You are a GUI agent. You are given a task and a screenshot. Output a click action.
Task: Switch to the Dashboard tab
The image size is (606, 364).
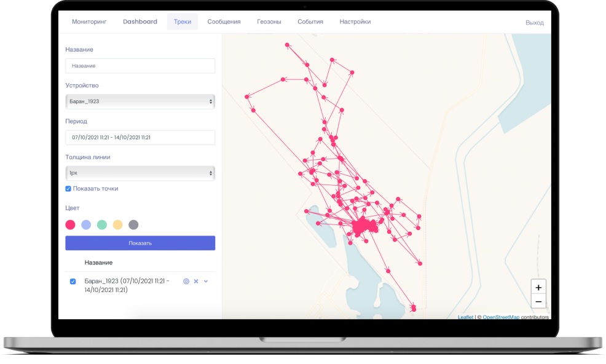click(x=140, y=22)
